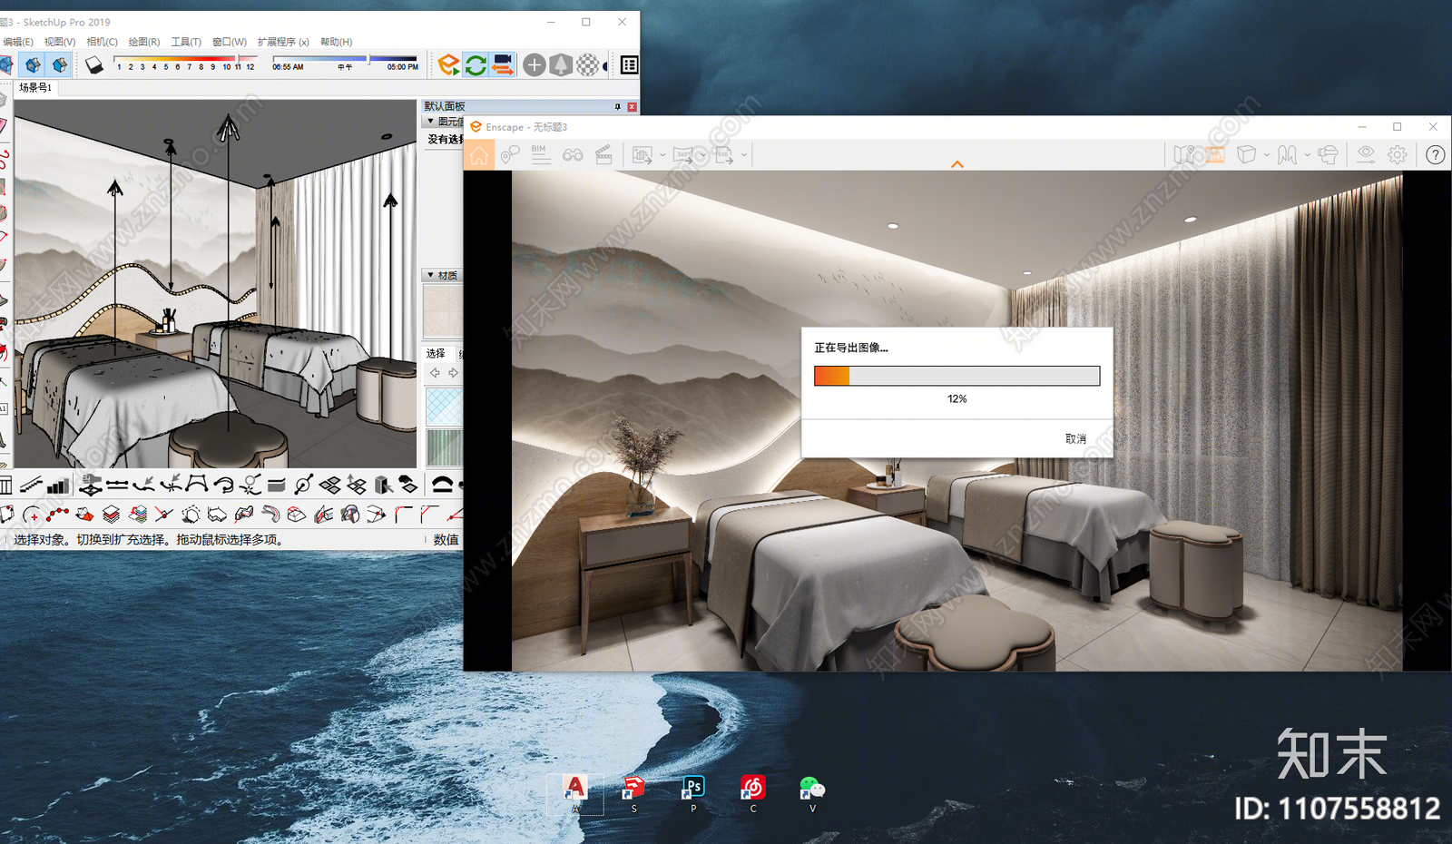Click the Enscape binoculars view icon
This screenshot has height=844, width=1452.
point(573,155)
